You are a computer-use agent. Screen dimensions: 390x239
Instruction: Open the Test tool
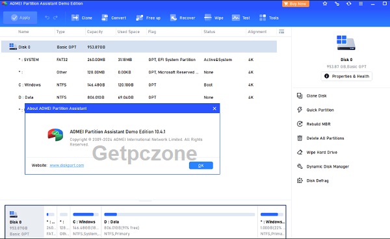pyautogui.click(x=241, y=18)
